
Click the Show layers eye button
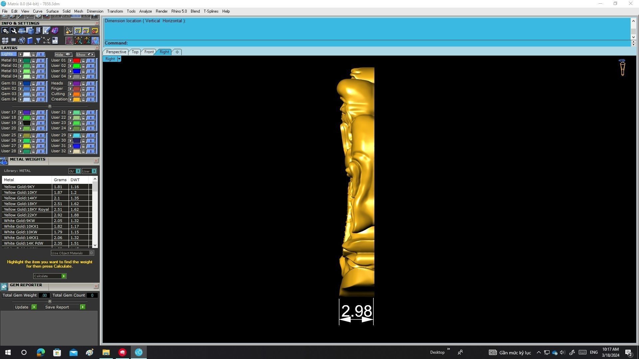pyautogui.click(x=85, y=55)
